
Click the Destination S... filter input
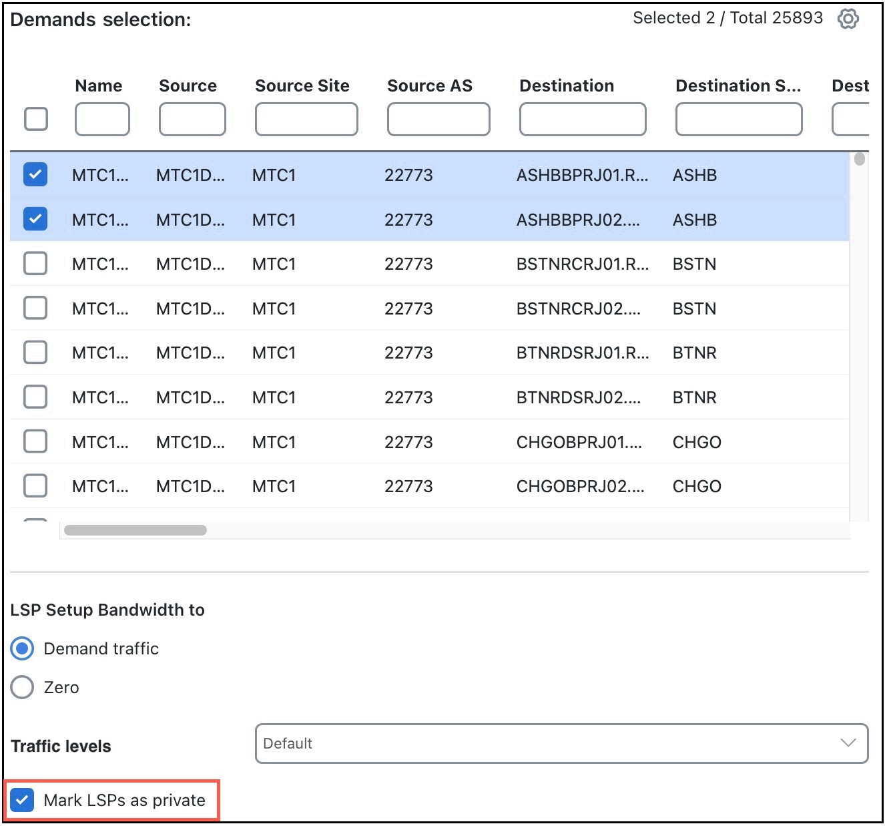[x=739, y=119]
